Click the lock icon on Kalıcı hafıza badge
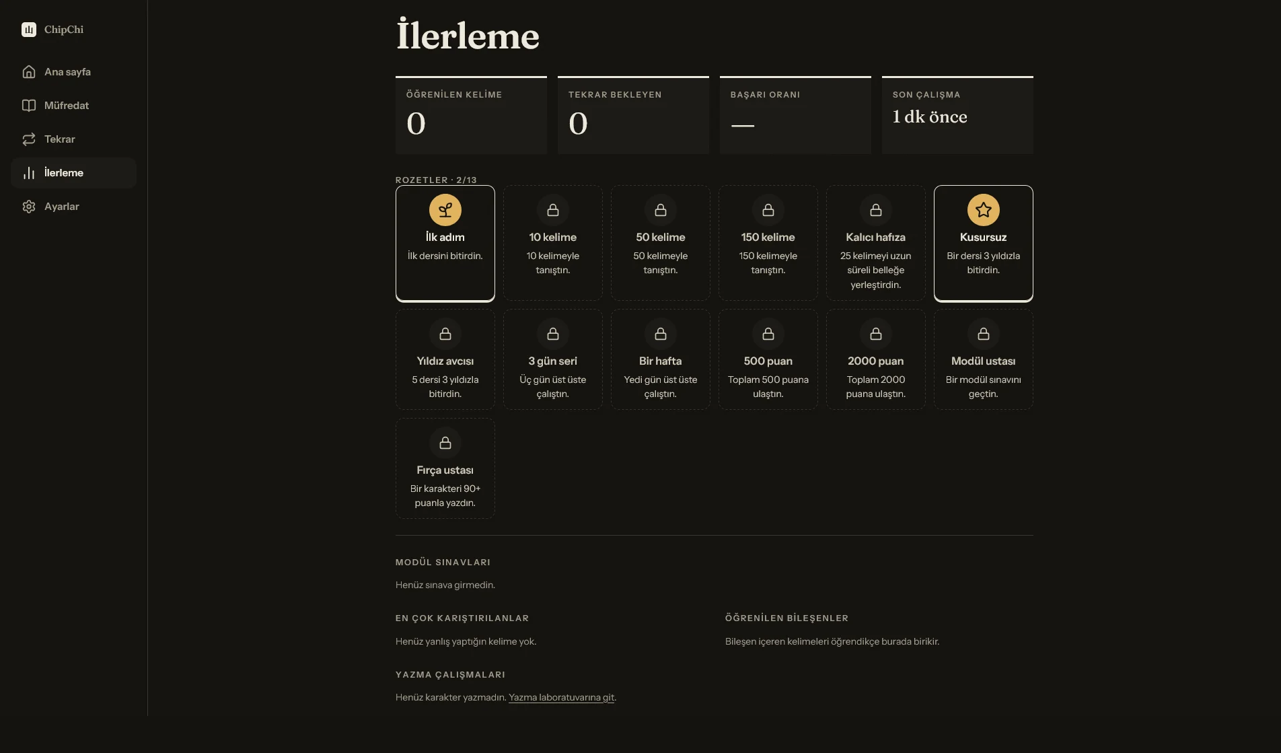 point(876,210)
